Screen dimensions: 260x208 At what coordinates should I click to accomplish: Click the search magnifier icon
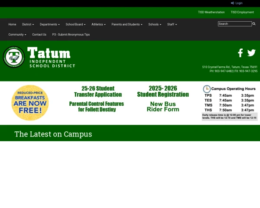(254, 24)
